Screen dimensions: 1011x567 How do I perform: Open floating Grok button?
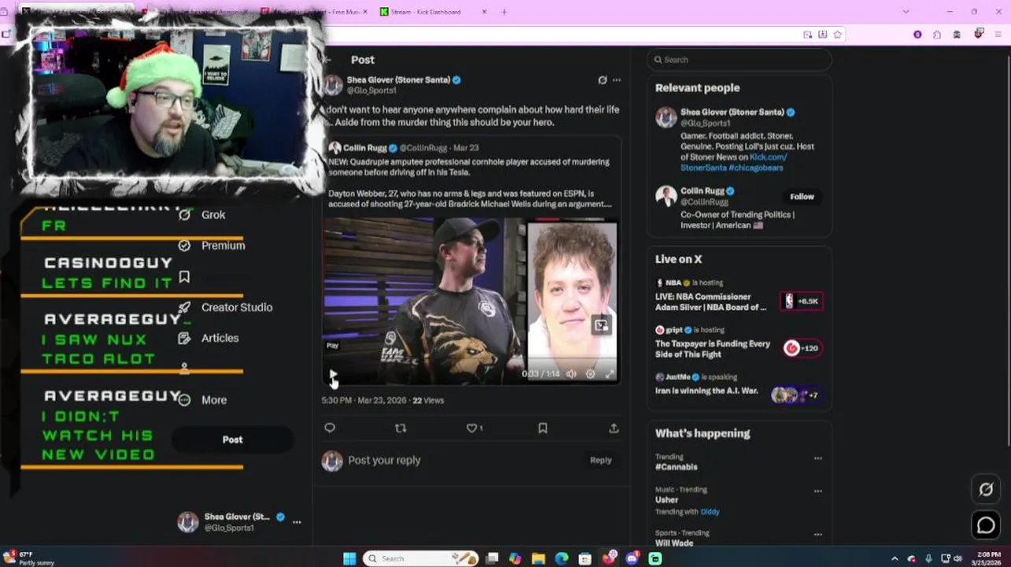click(986, 490)
